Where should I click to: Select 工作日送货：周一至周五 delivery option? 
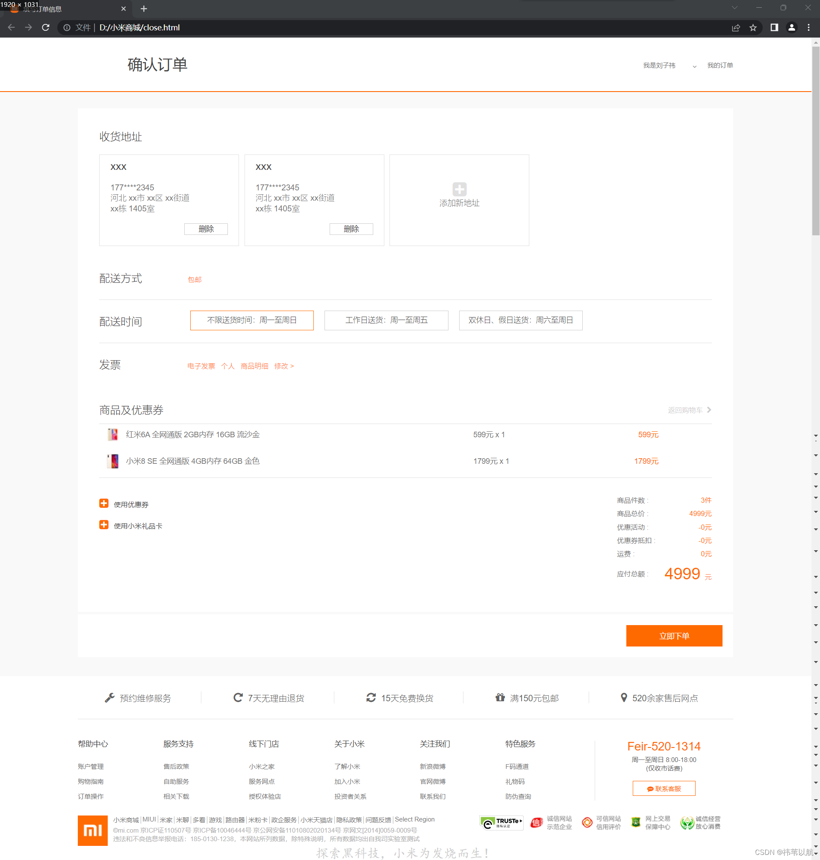coord(386,320)
